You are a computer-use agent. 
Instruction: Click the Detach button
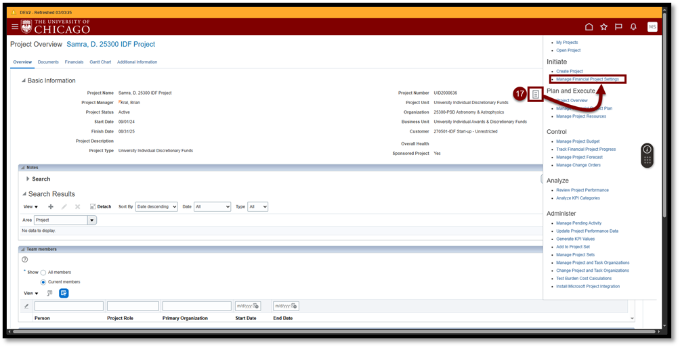(100, 207)
